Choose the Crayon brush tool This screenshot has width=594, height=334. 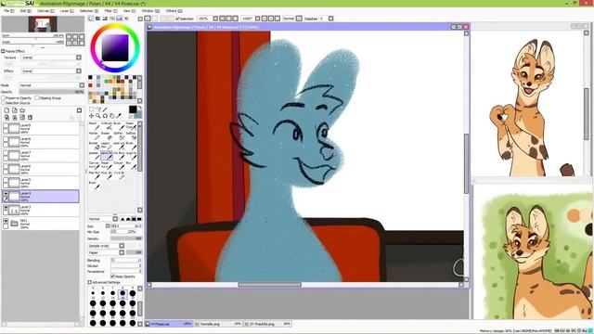tap(119, 165)
